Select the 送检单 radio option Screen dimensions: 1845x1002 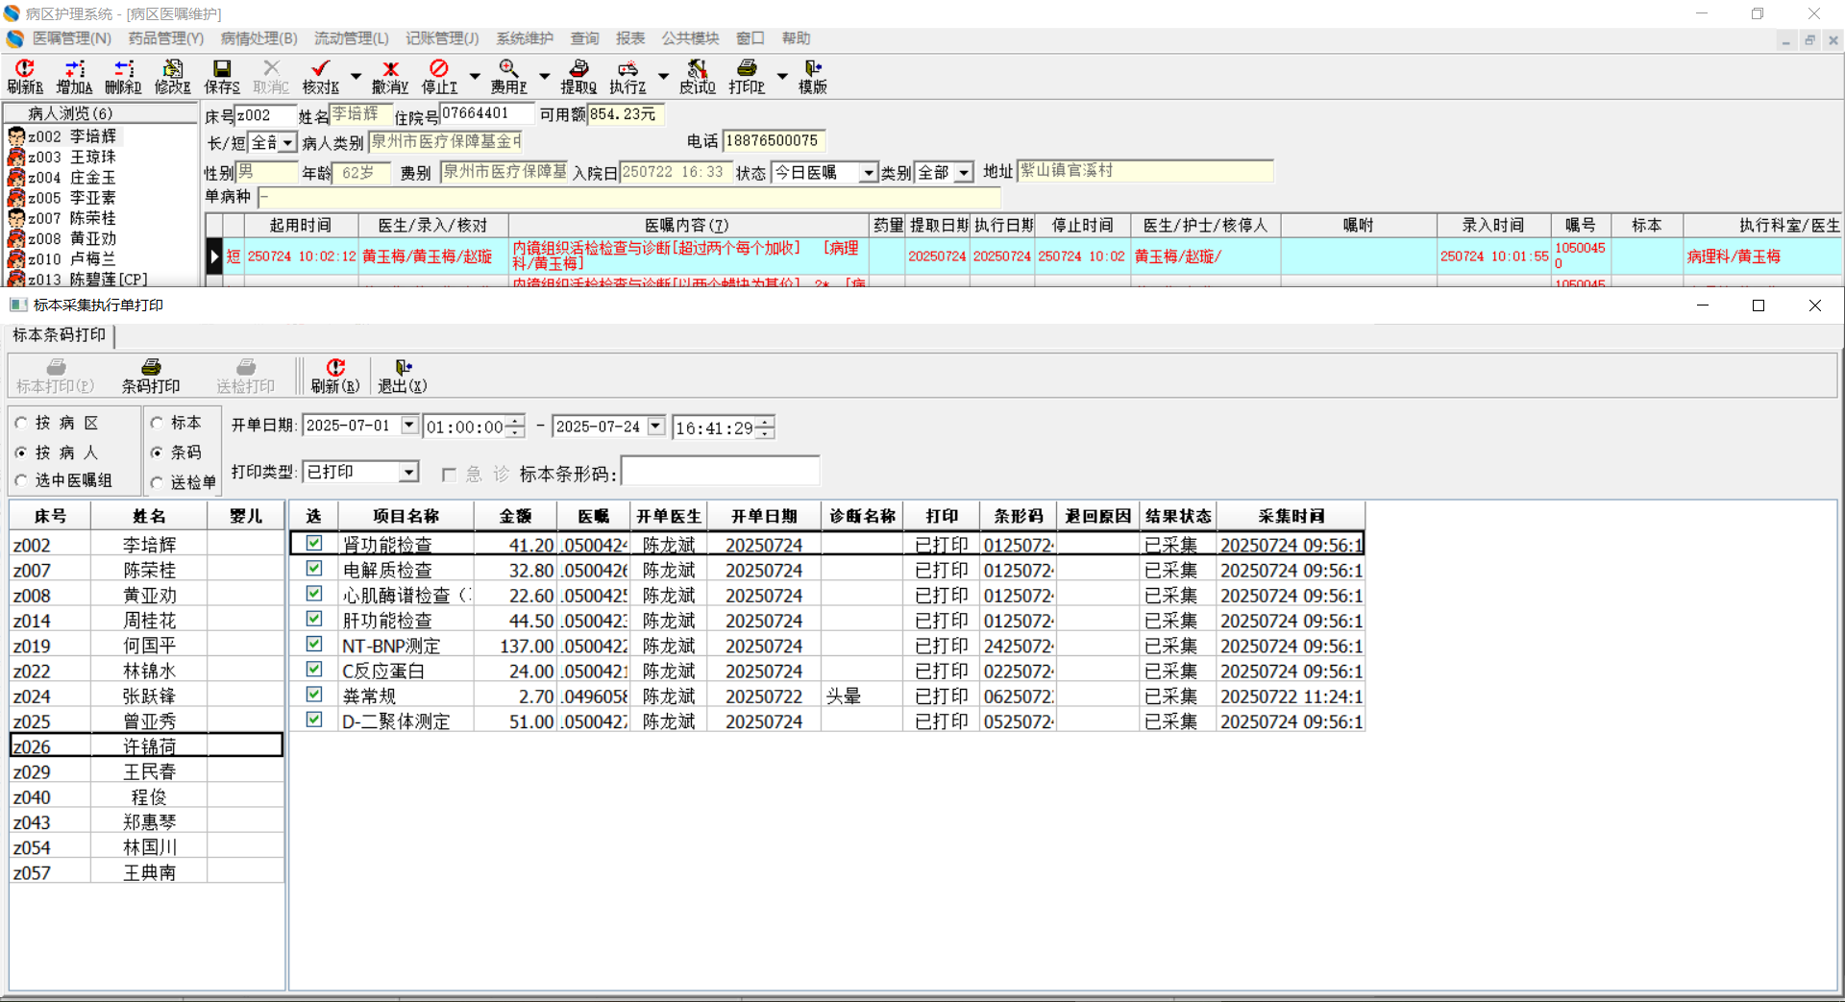tap(158, 482)
